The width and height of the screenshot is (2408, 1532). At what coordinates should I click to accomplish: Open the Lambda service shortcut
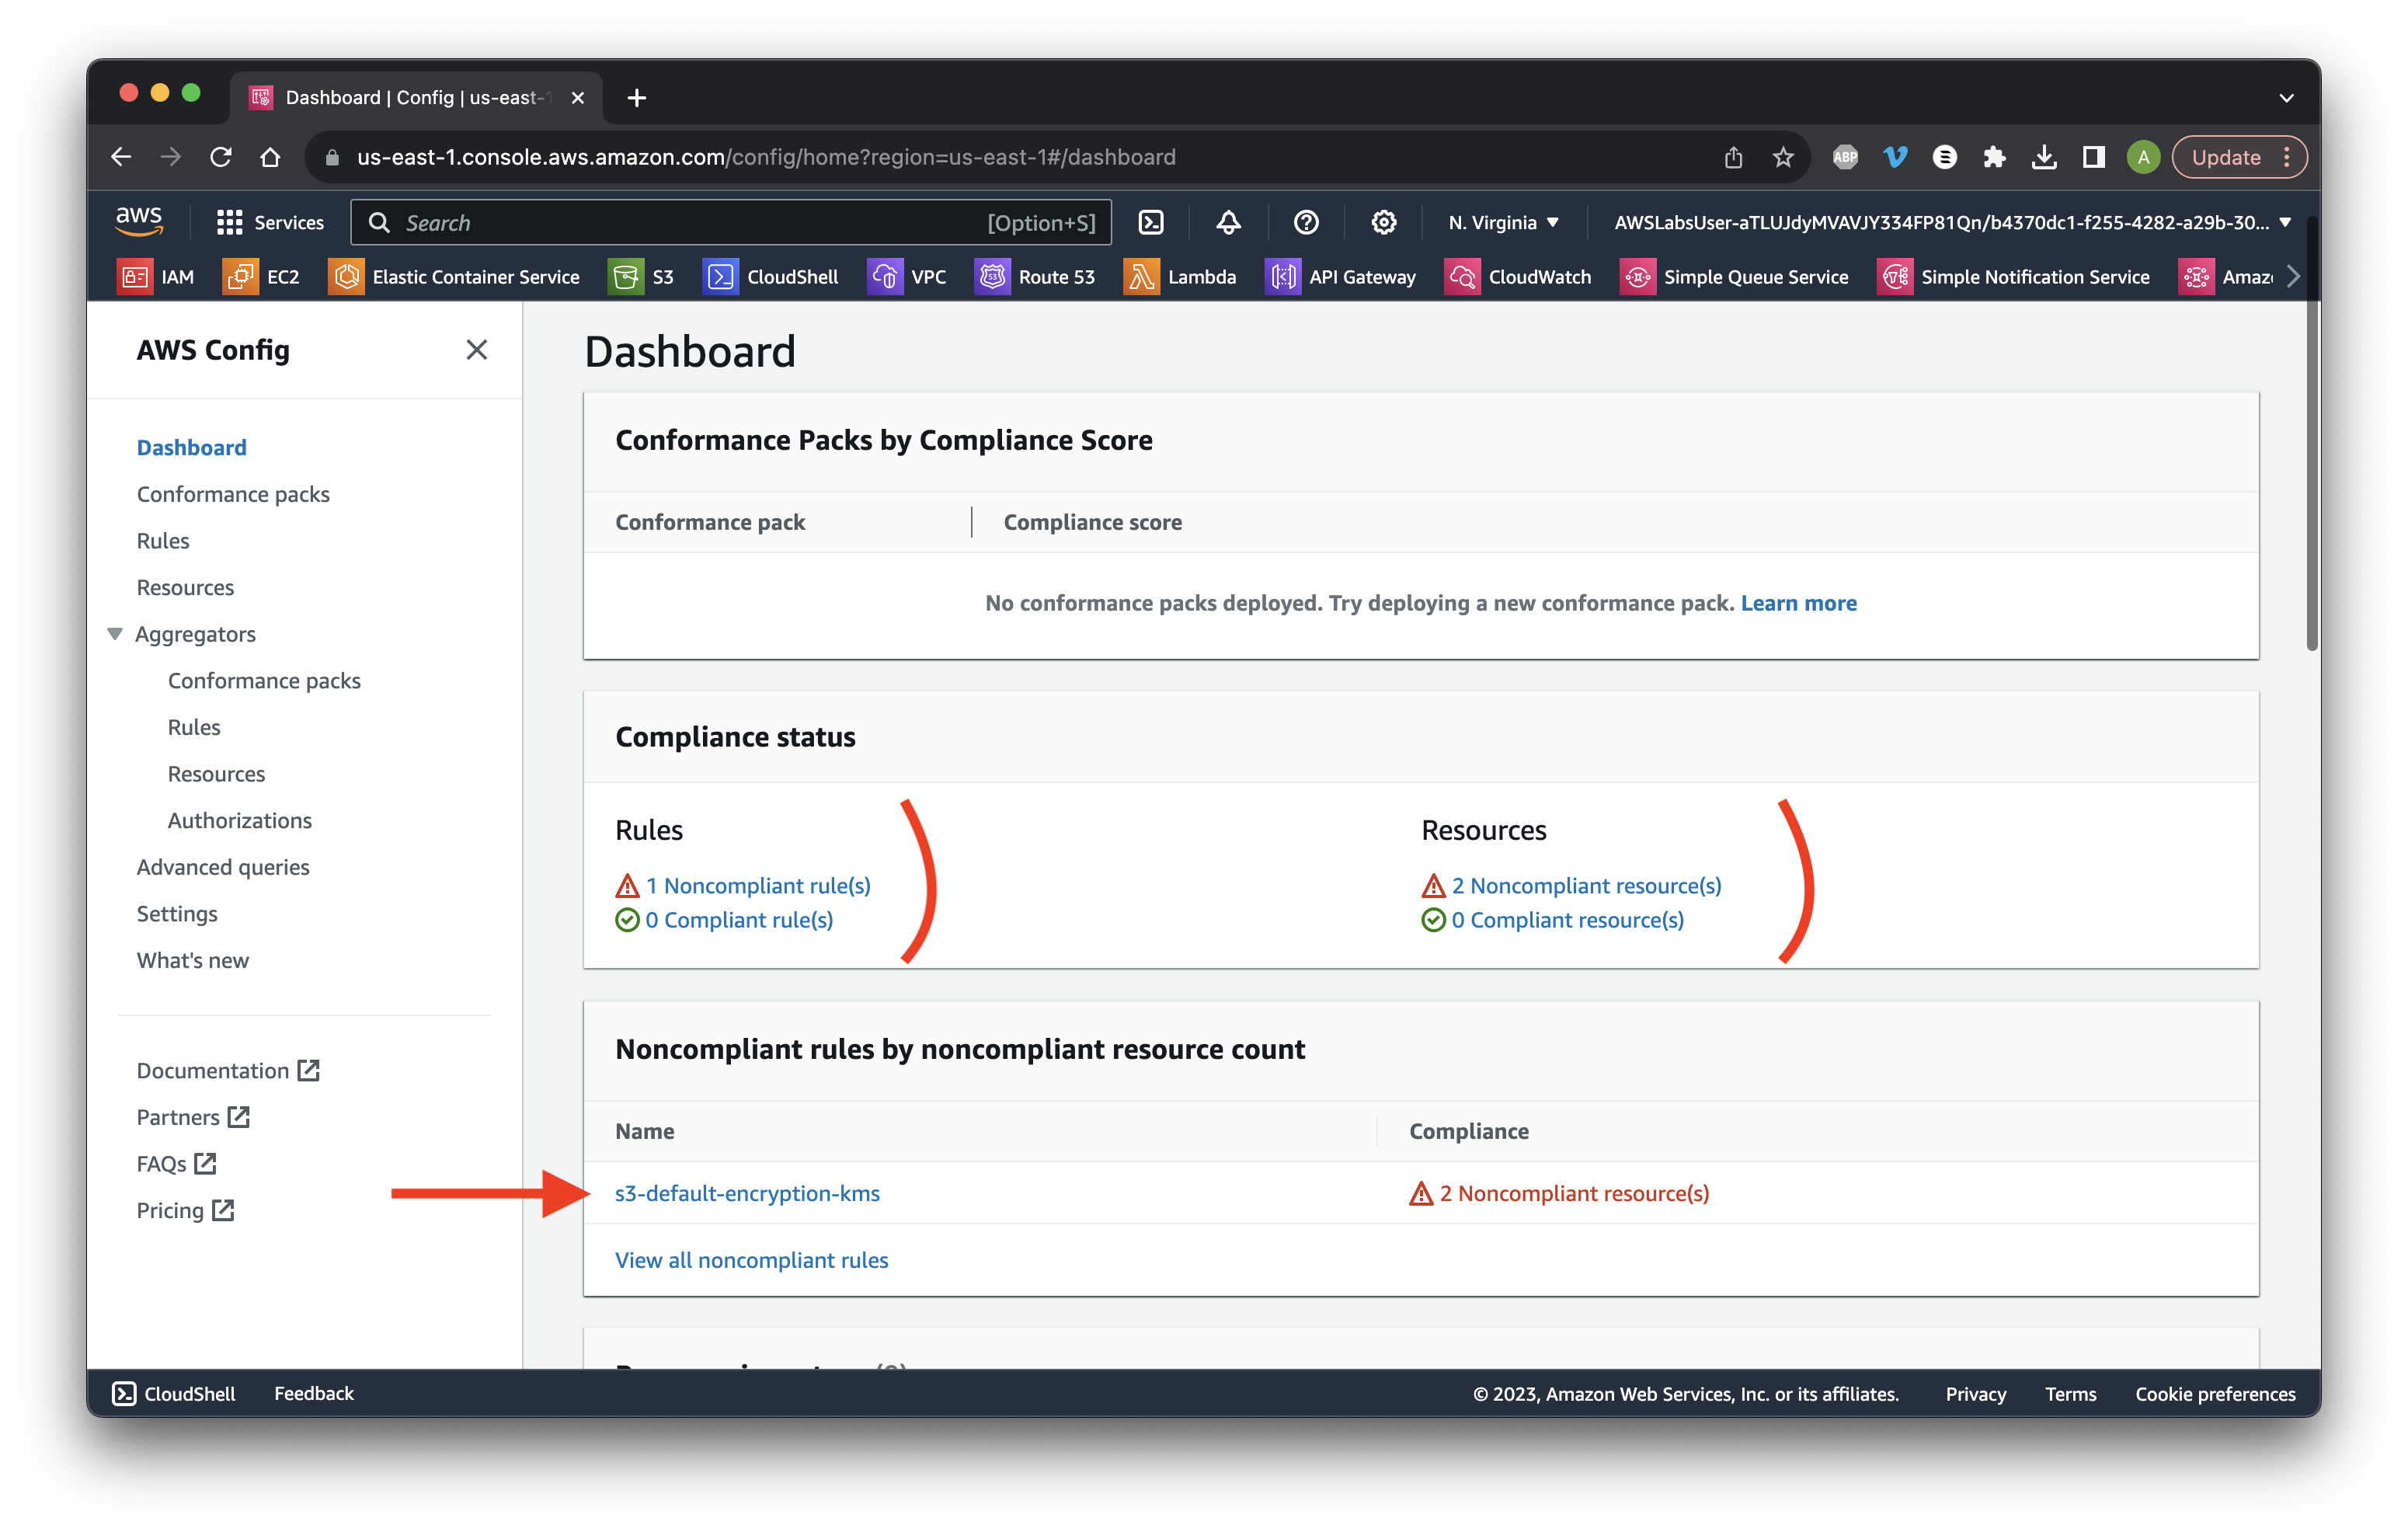coord(1180,277)
